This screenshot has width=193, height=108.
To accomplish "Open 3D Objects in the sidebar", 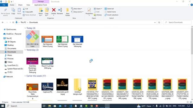I will click(11, 42).
